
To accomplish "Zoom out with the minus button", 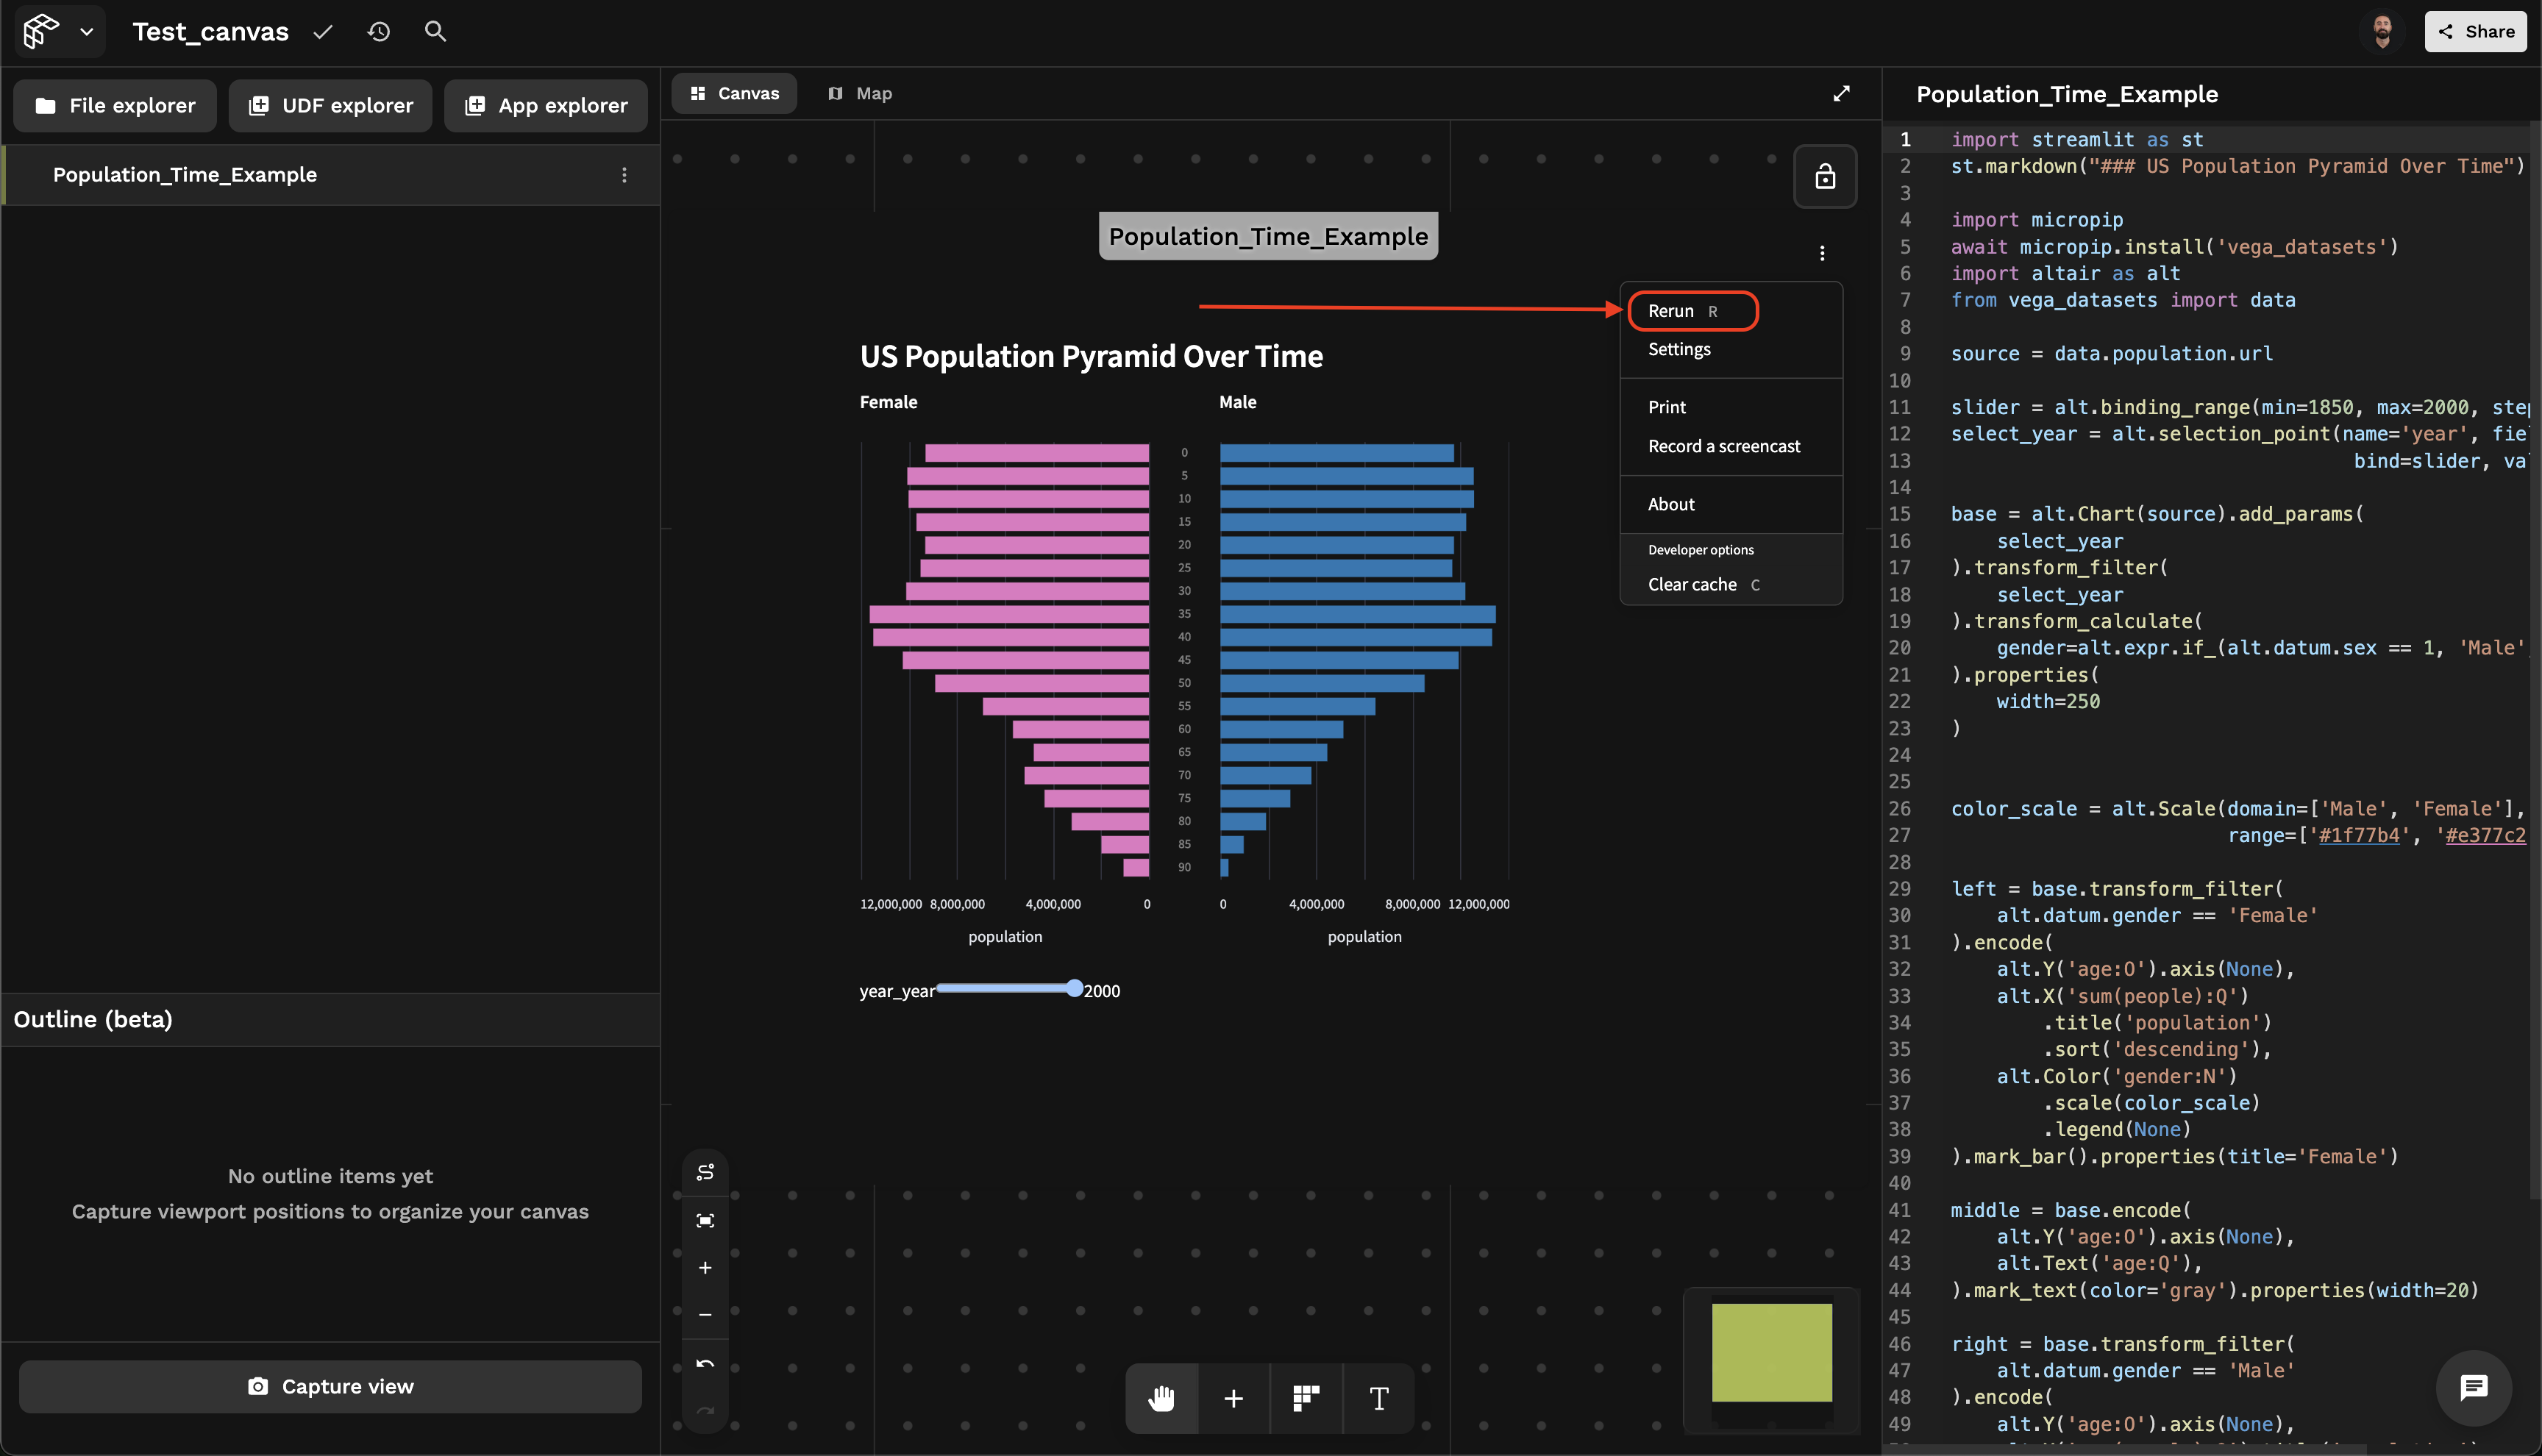I will [x=705, y=1315].
